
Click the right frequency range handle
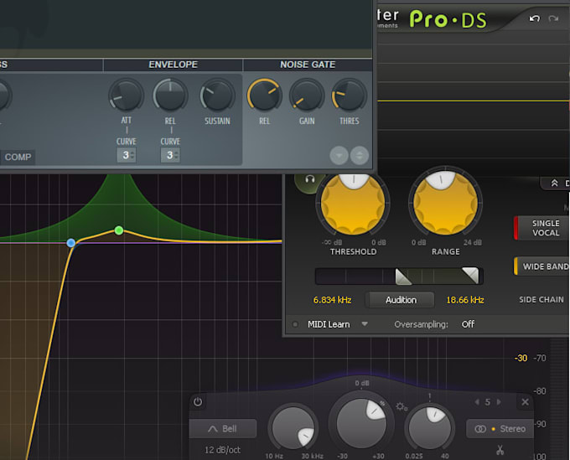[470, 275]
